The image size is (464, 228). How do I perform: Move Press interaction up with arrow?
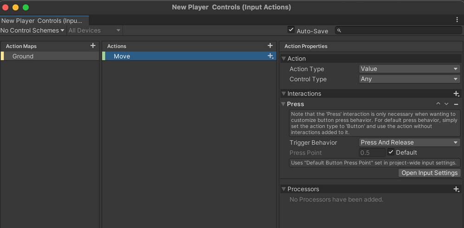pyautogui.click(x=438, y=104)
